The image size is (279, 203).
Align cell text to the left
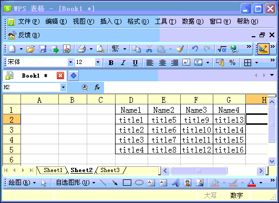click(150, 62)
